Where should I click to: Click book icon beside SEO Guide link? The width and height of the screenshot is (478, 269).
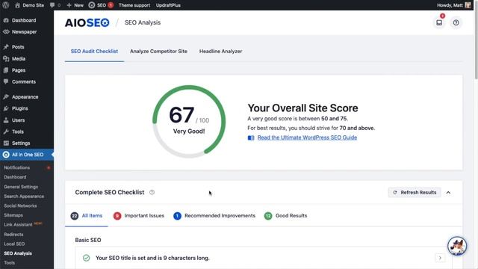[251, 137]
